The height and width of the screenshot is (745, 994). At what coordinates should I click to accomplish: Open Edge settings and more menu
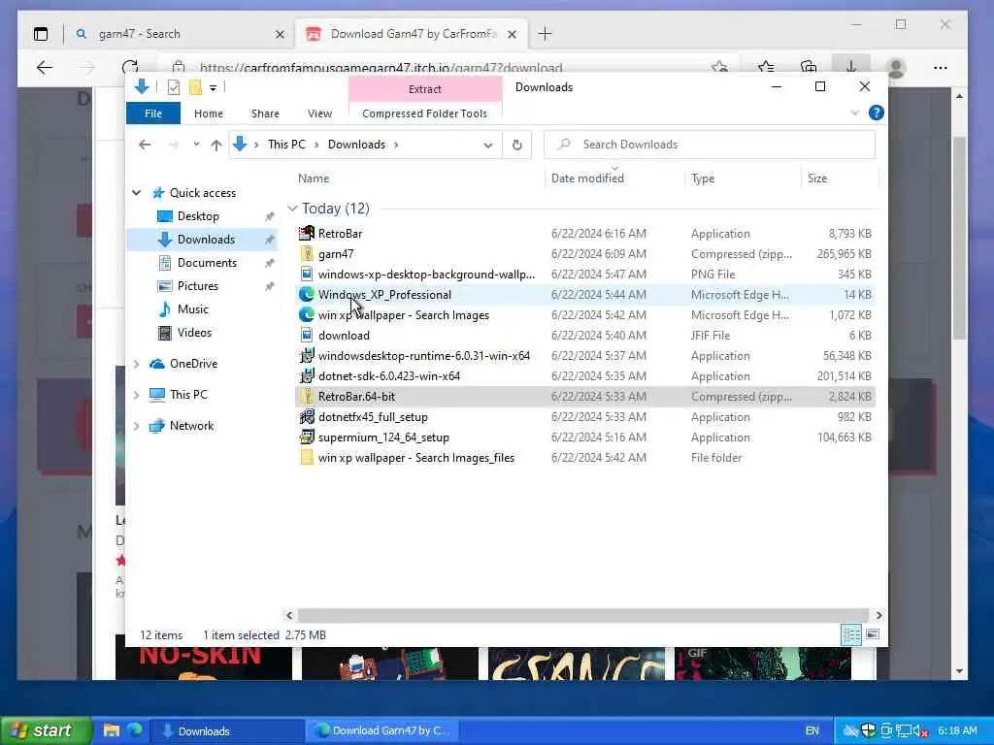pos(940,67)
